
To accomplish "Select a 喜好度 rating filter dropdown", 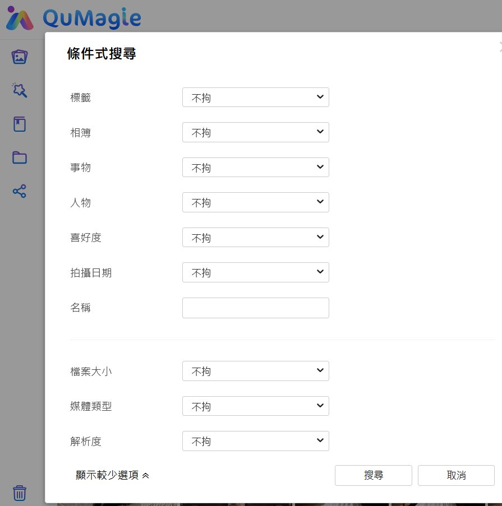I will pos(255,238).
